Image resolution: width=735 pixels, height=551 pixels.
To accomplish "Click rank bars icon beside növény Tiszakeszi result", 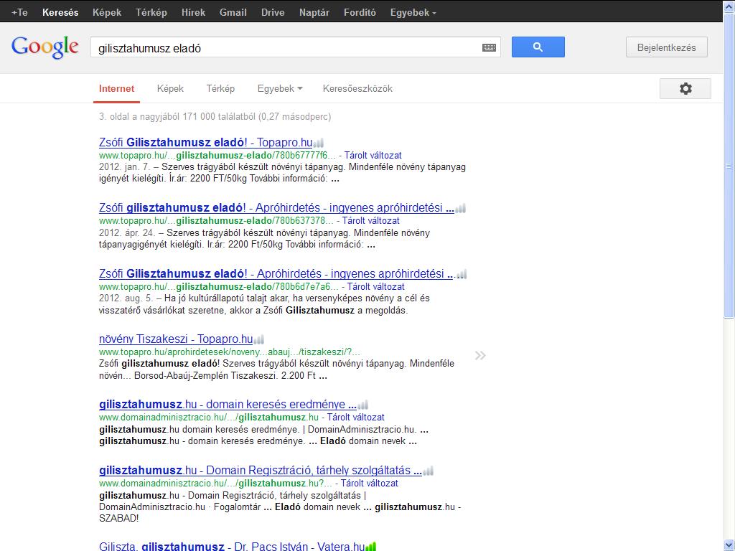I will click(258, 339).
